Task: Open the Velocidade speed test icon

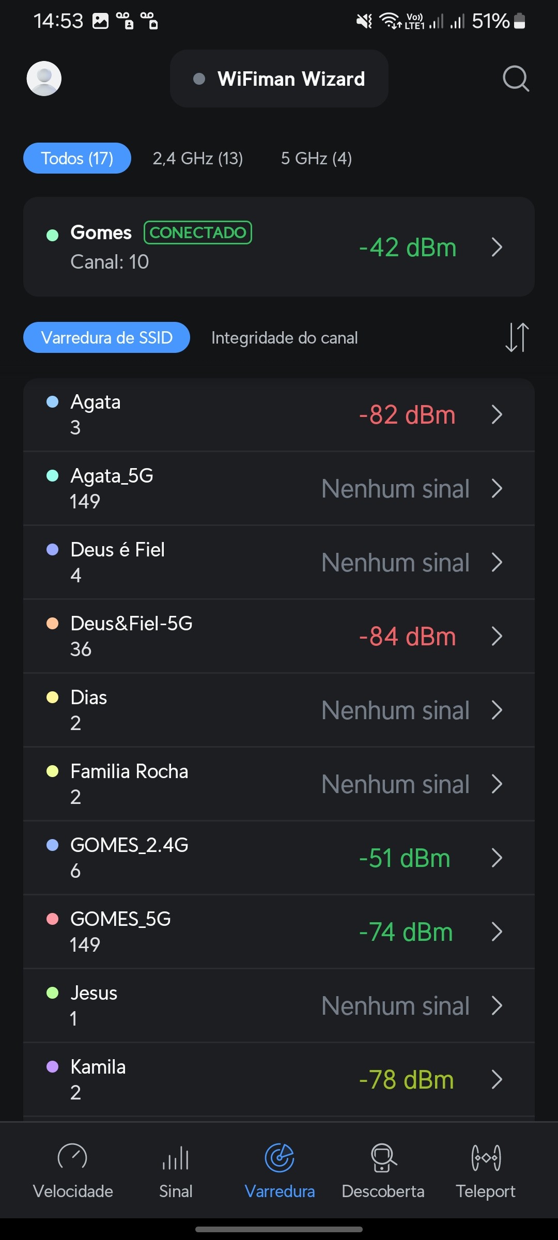Action: click(73, 1157)
